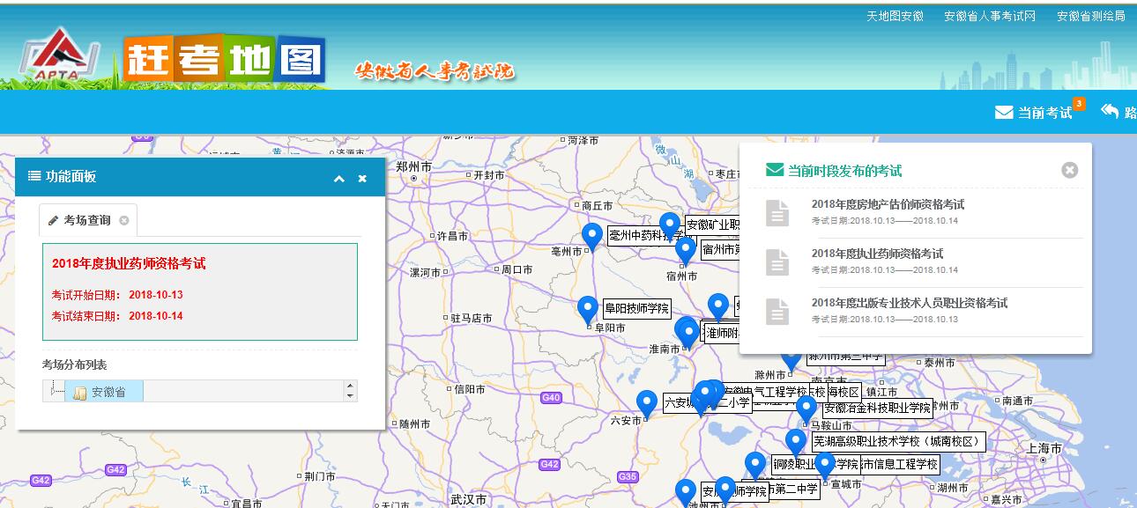The width and height of the screenshot is (1137, 508).
Task: Close the 考场查询 tab
Action: (x=124, y=220)
